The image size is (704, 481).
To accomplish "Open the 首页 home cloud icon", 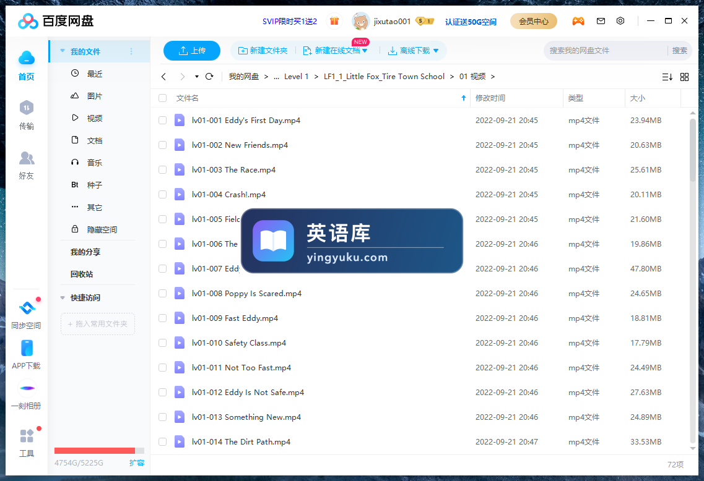I will 27,58.
